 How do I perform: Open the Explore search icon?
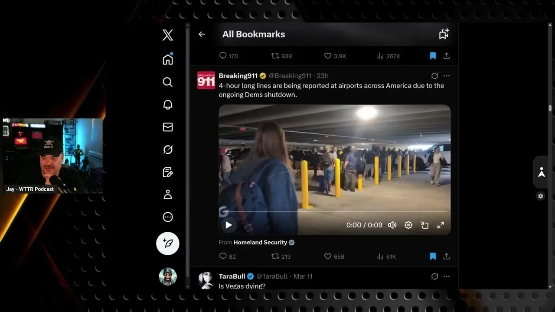(168, 82)
